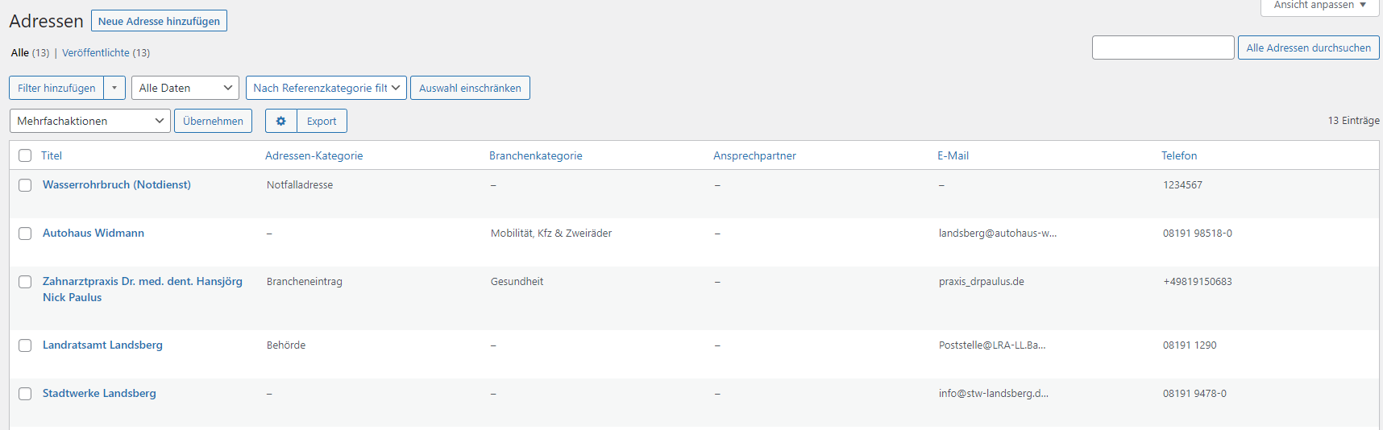Screen dimensions: 1383x430
Task: Sort the table by the Titel column
Action: click(x=52, y=155)
